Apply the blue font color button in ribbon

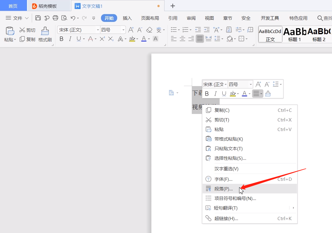pyautogui.click(x=144, y=39)
